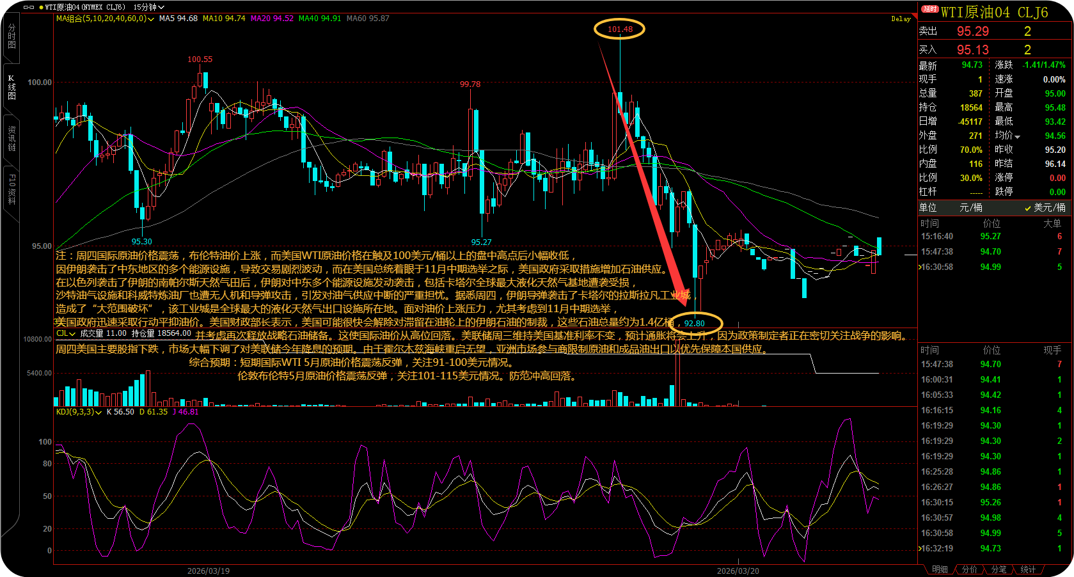Image resolution: width=1074 pixels, height=577 pixels.
Task: Switch to the 明细 bottom tab
Action: [x=940, y=569]
